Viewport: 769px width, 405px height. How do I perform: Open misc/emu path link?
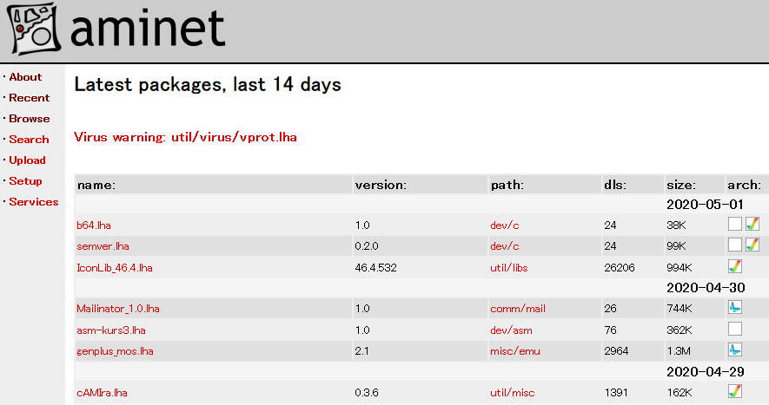click(515, 351)
